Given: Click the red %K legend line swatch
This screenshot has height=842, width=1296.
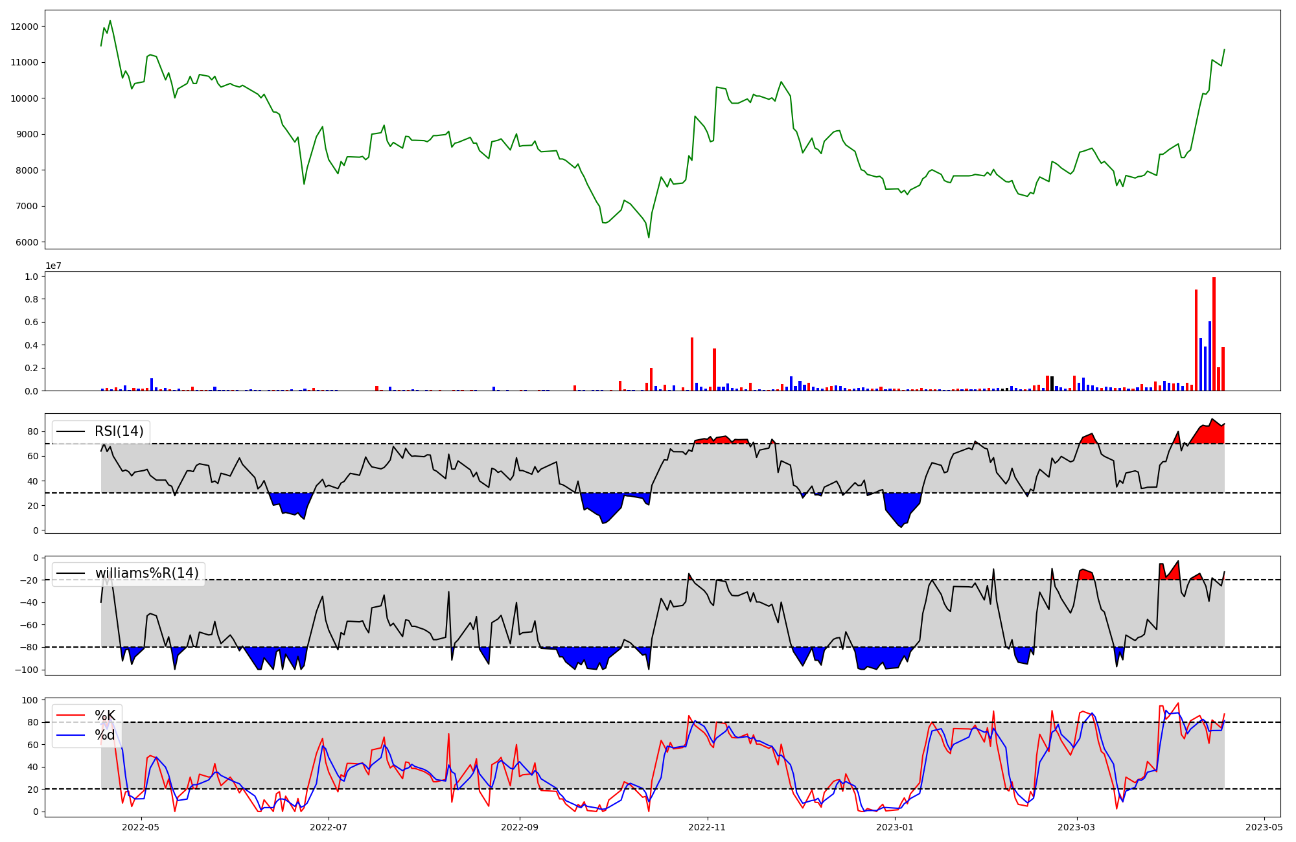Looking at the screenshot, I should [71, 715].
